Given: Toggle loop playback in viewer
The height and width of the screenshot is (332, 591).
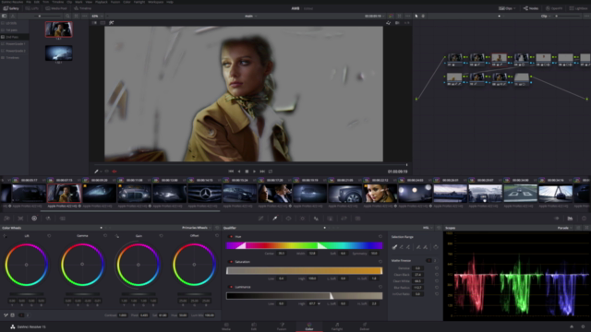Looking at the screenshot, I should click(x=271, y=172).
